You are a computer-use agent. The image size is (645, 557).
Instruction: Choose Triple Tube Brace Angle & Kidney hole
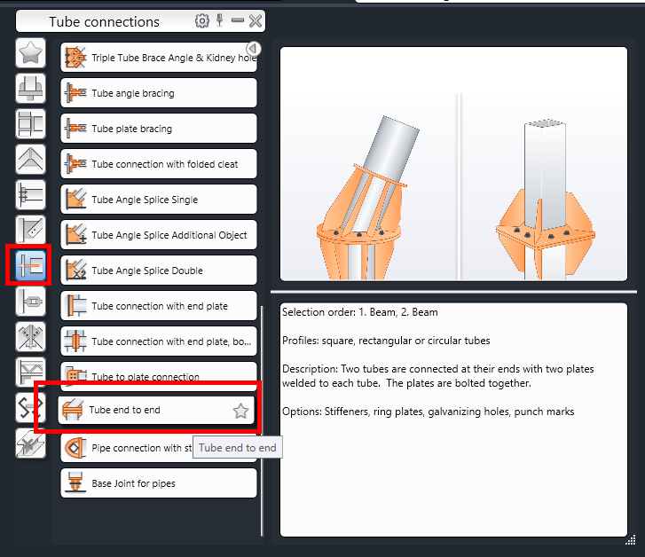click(x=159, y=58)
